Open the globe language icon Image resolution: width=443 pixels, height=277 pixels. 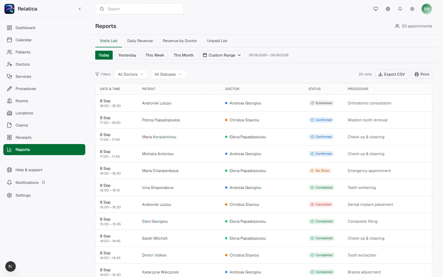click(x=388, y=9)
